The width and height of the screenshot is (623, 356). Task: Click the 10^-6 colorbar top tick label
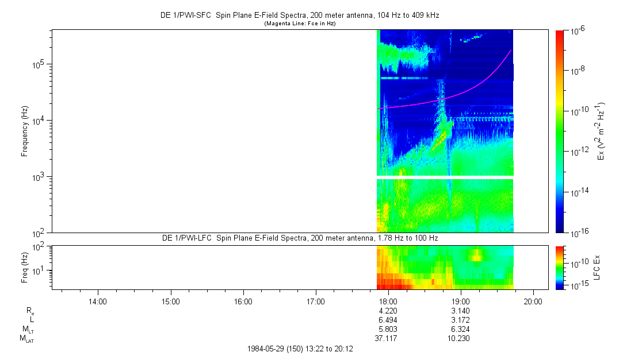pyautogui.click(x=578, y=30)
